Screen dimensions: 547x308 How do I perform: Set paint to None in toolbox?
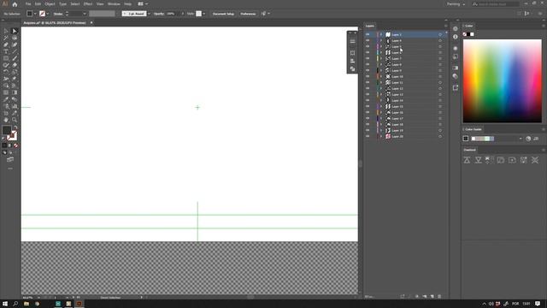click(15, 145)
